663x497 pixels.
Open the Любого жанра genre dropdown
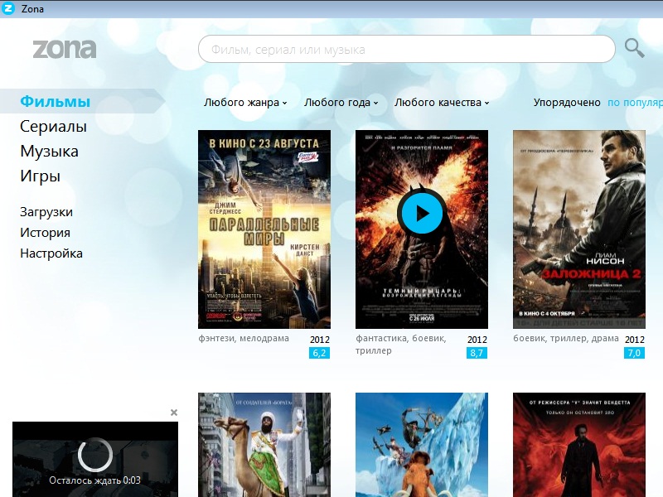tap(245, 102)
